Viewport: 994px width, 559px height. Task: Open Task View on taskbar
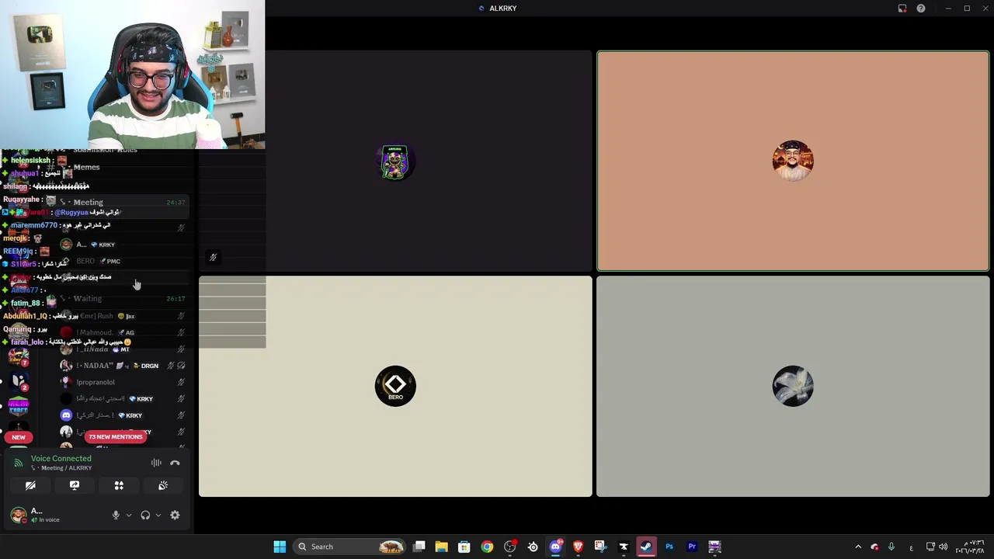[x=419, y=547]
